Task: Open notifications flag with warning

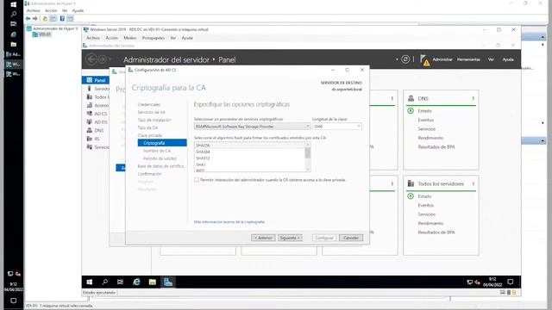Action: 424,60
